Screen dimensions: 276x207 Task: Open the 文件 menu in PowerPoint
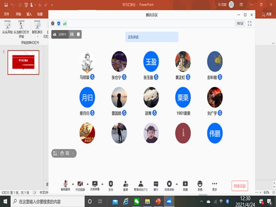pos(7,14)
